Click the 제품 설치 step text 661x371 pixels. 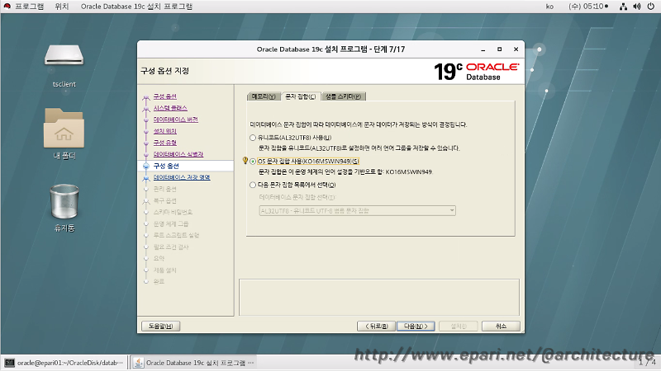pos(164,270)
